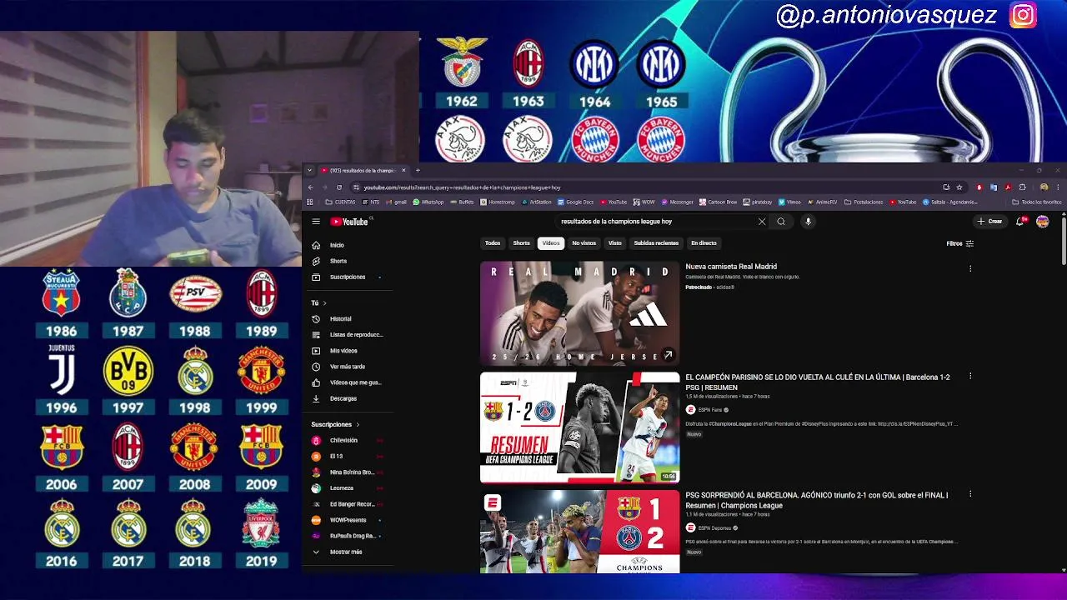The width and height of the screenshot is (1067, 600).
Task: Open the notifications bell
Action: click(1019, 222)
